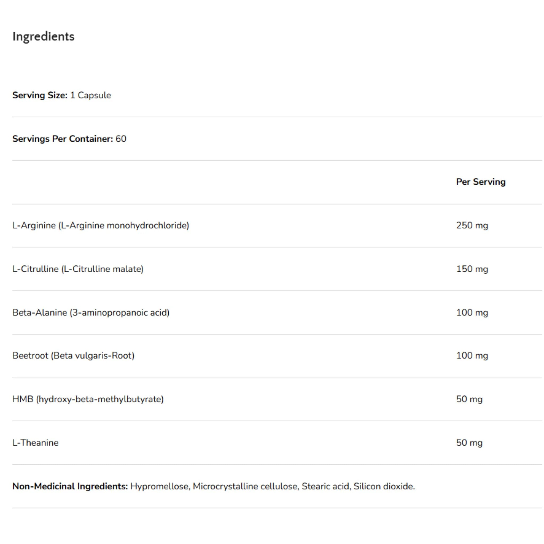This screenshot has height=544, width=544.
Task: Click the 1 Capsule serving value
Action: 91,95
